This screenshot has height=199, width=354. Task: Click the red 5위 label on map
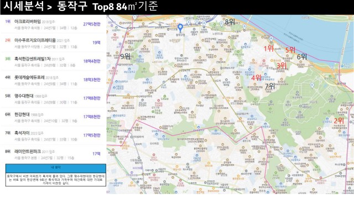click(x=290, y=50)
